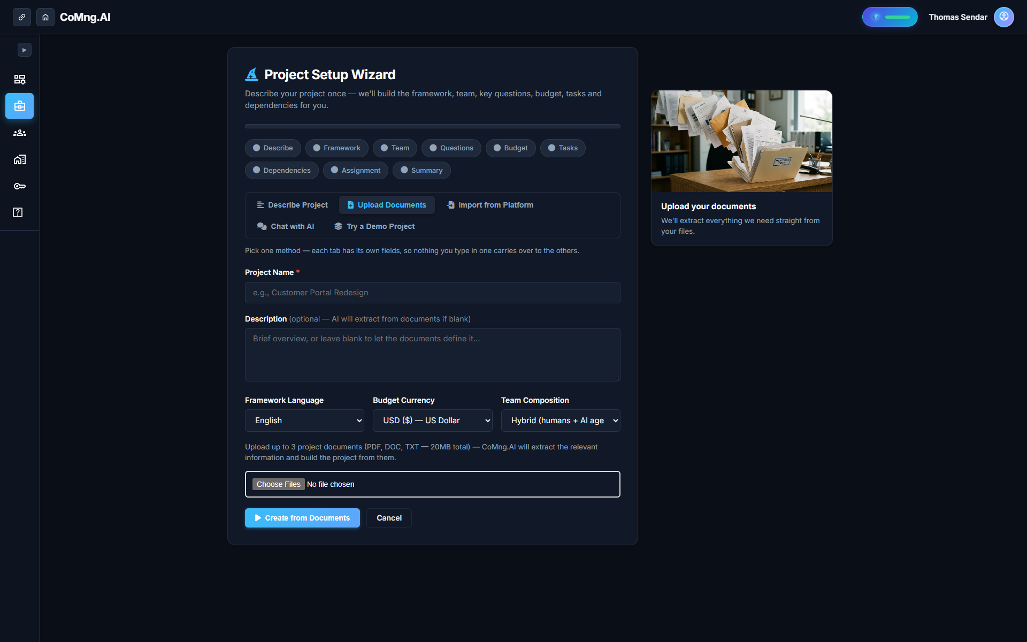Select the Team step chip
The height and width of the screenshot is (642, 1027).
coord(395,148)
